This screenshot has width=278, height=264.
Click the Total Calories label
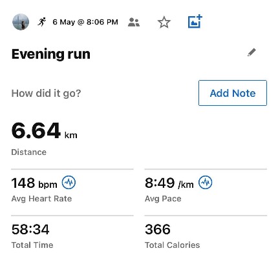pyautogui.click(x=172, y=245)
